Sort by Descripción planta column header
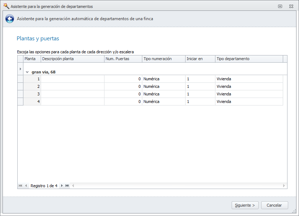This screenshot has height=216, width=299. tap(72, 59)
